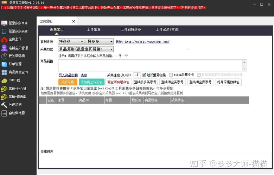Viewport: 274px width, 175px height.
Task: Click the 登录多多买家 phone icon
Action: pos(4,31)
